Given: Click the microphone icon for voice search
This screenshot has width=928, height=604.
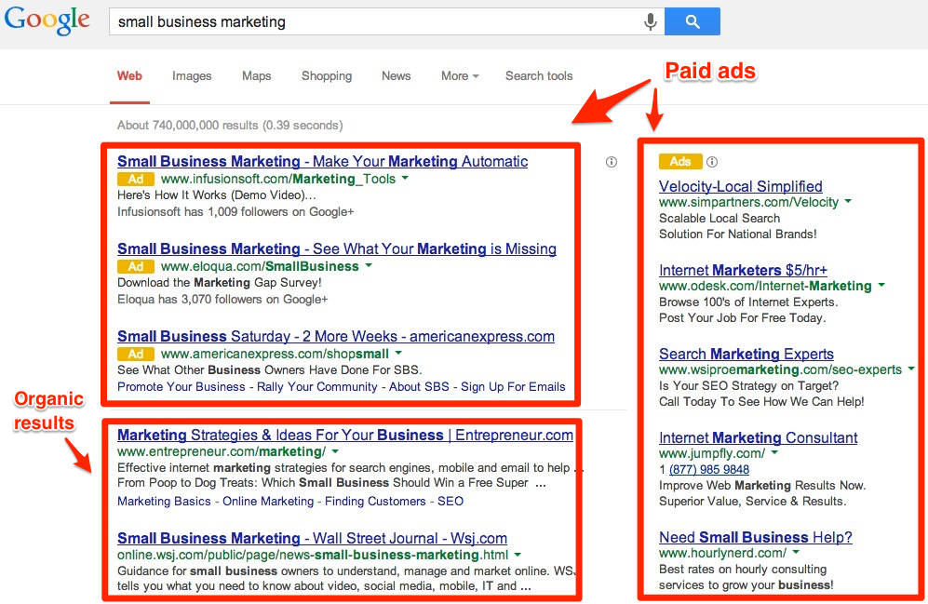Looking at the screenshot, I should tap(650, 20).
